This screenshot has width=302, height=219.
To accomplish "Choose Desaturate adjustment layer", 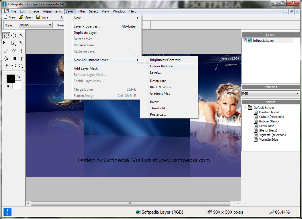I will point(169,81).
